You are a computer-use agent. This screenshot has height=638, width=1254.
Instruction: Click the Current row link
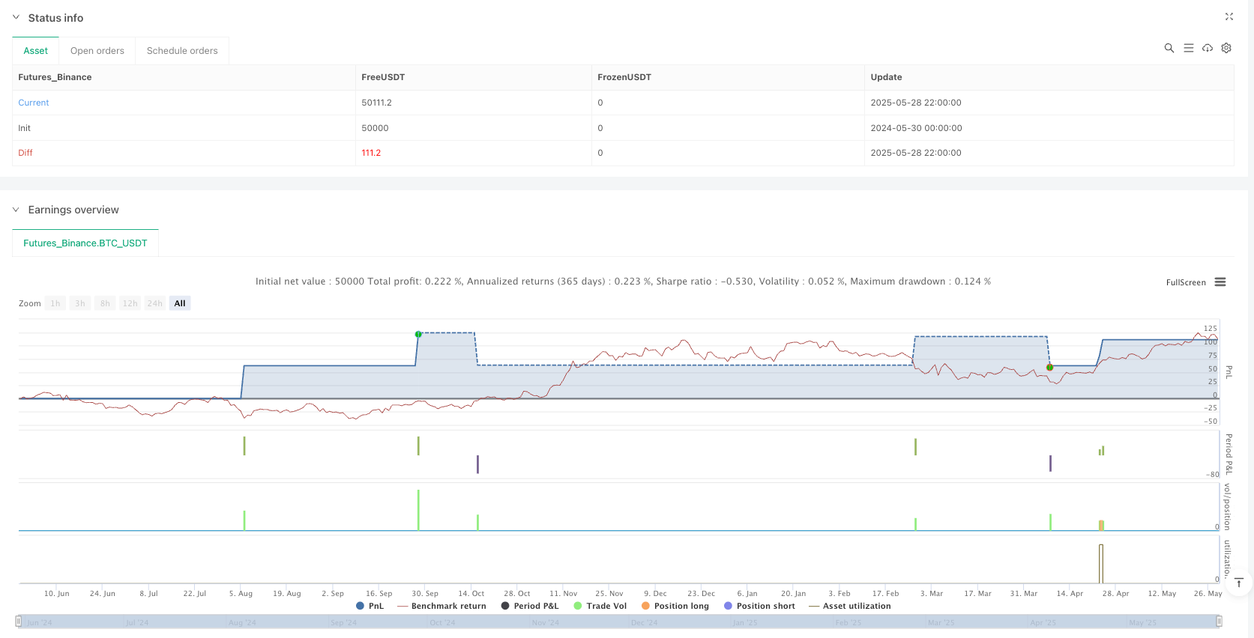pos(34,103)
